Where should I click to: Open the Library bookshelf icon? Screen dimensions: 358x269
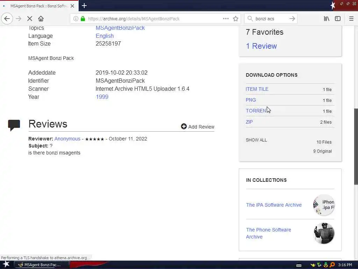tap(327, 19)
